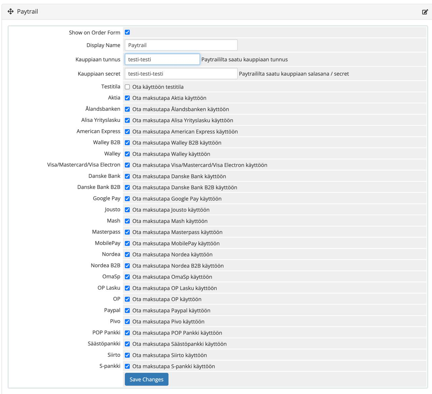Click 'Paytraililta saatu kauppiaan salasana / secret' text
This screenshot has height=394, width=432.
(294, 74)
